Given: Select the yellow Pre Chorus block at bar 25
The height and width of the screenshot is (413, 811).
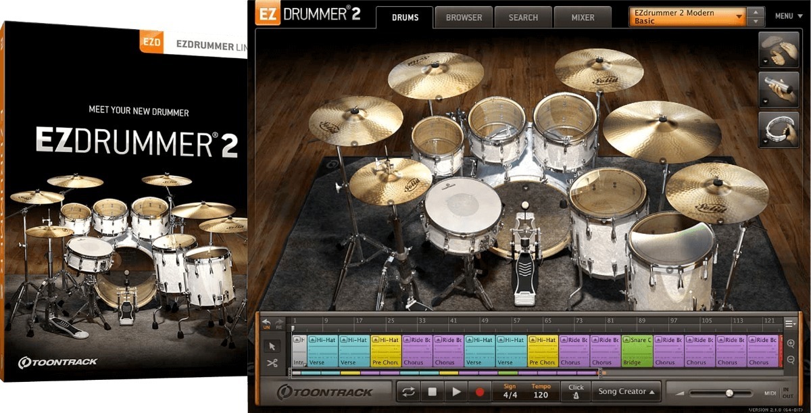Looking at the screenshot, I should (x=386, y=351).
